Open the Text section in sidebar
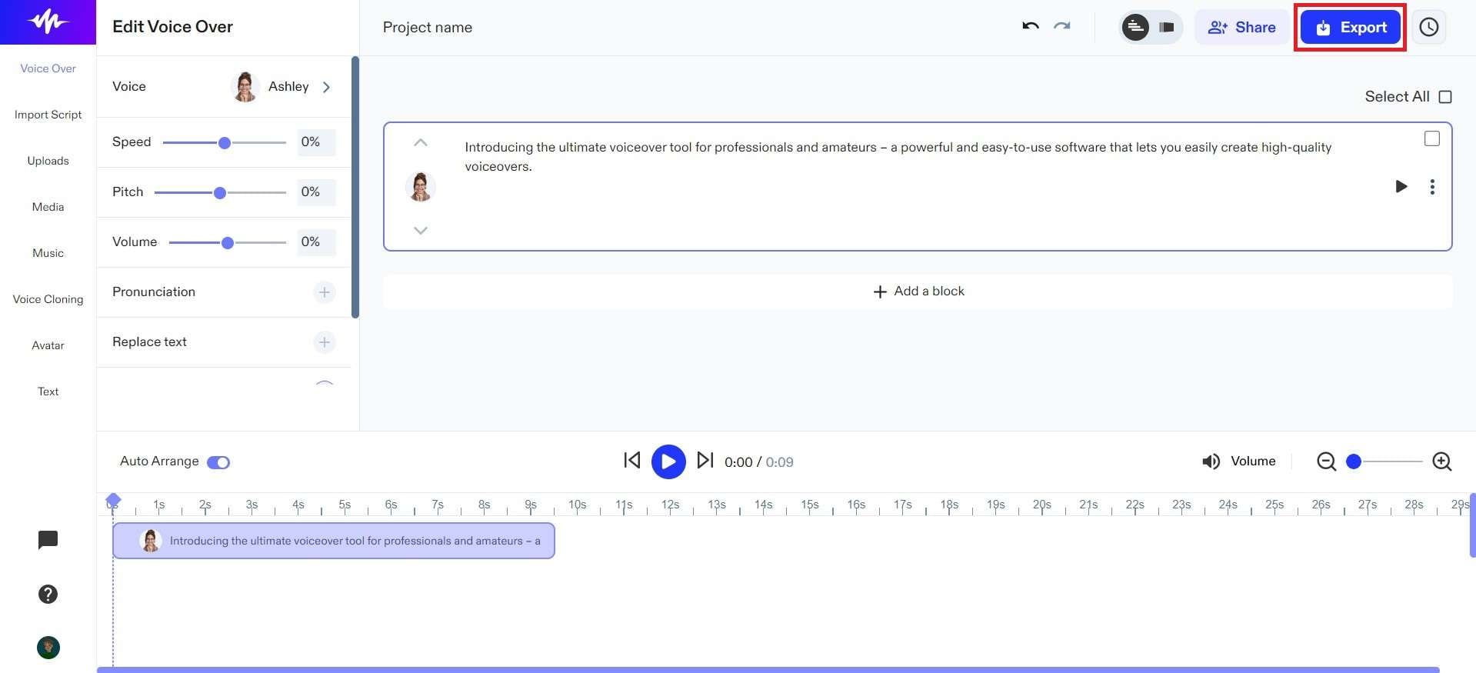This screenshot has width=1476, height=673. [48, 391]
